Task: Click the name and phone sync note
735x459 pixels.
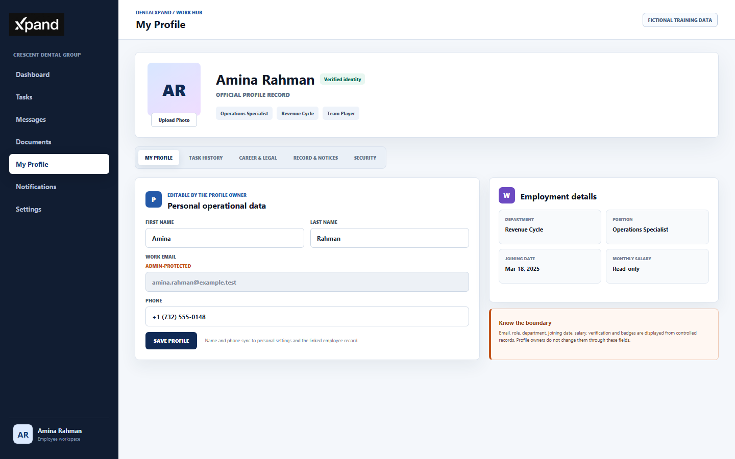Action: (282, 341)
